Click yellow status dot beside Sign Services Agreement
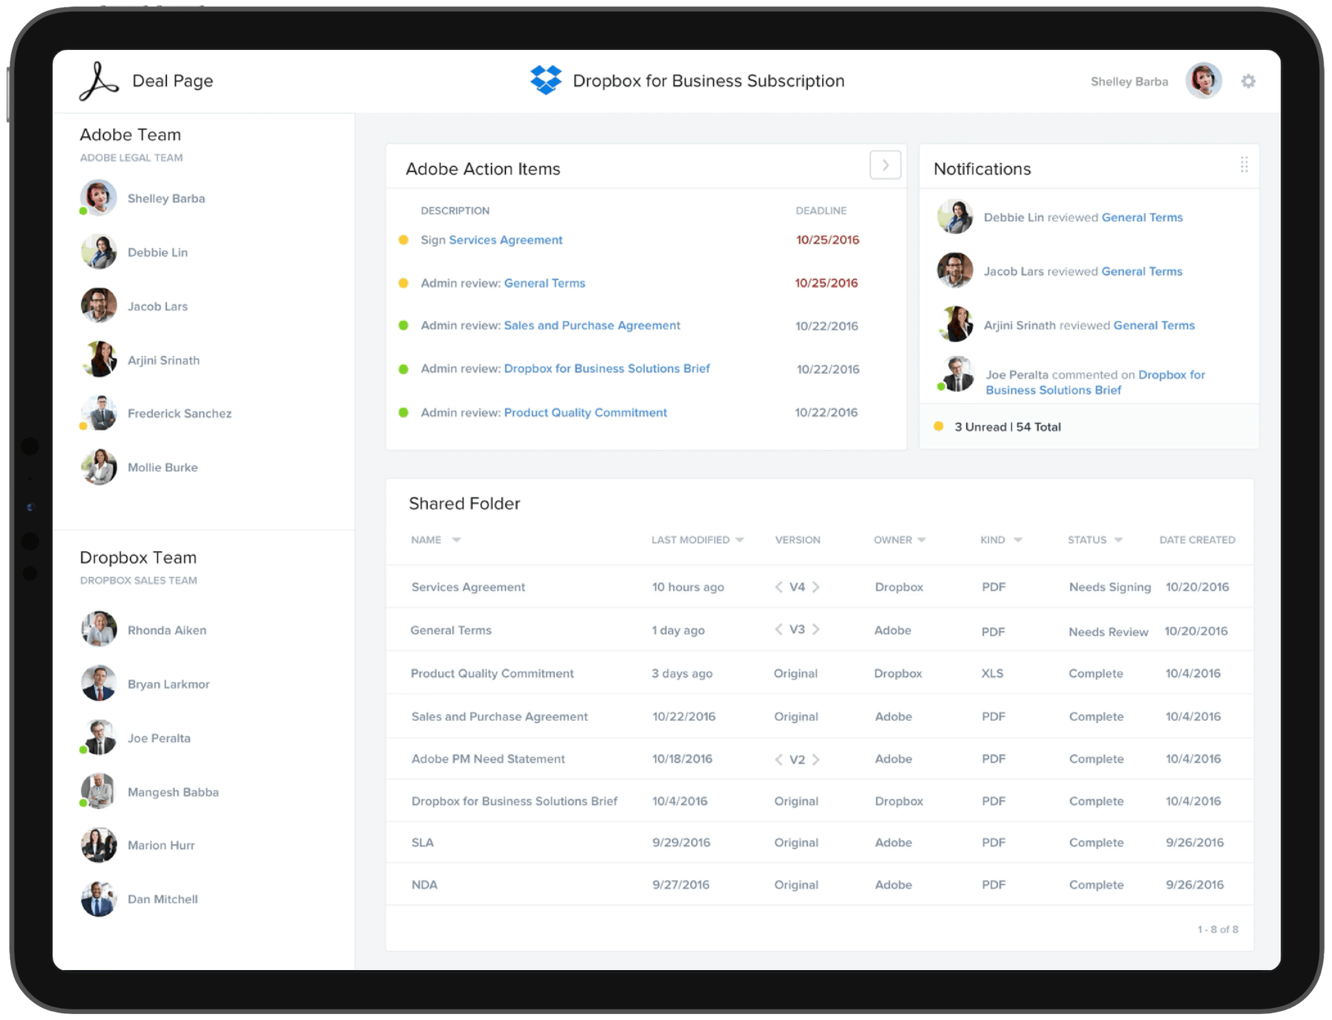 (403, 240)
